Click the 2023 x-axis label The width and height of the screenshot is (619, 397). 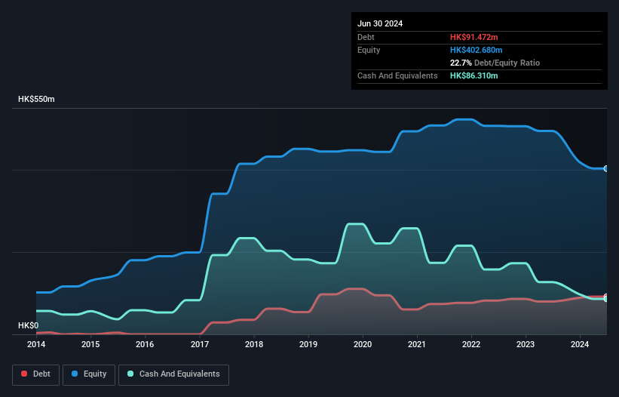(x=526, y=344)
